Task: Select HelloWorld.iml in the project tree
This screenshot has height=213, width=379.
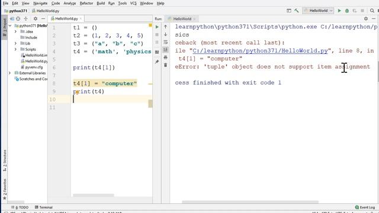Action: 34,55
